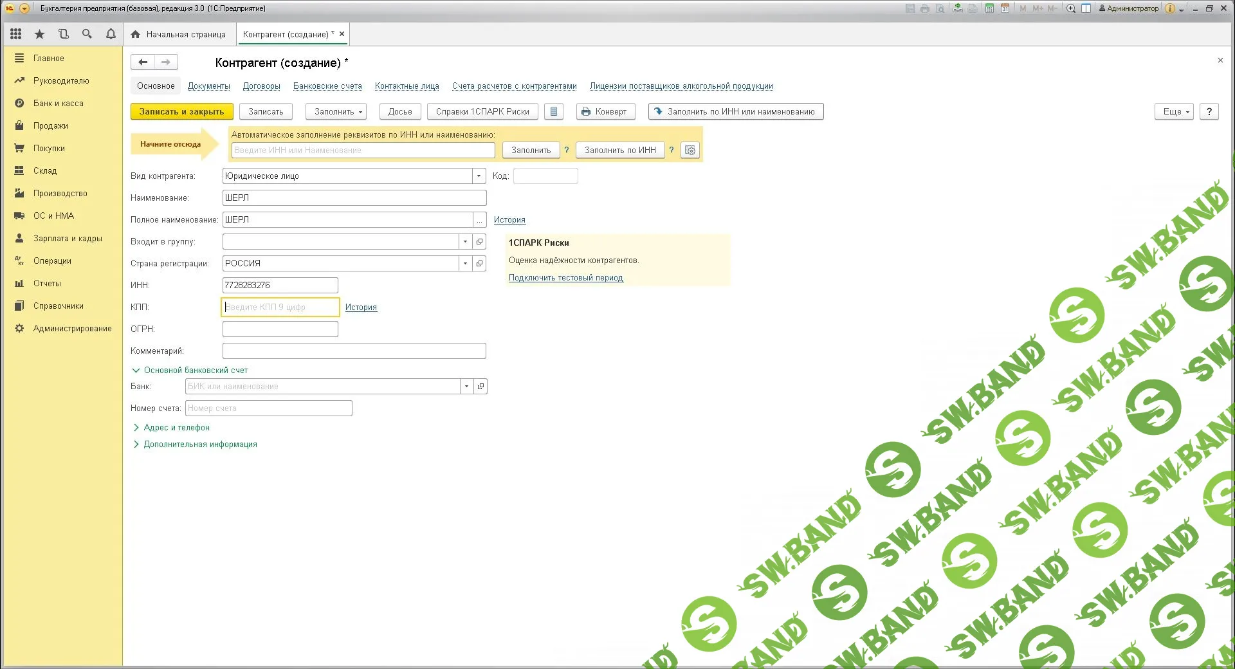Open the History clipboard icon
This screenshot has height=669, width=1235.
coord(63,34)
